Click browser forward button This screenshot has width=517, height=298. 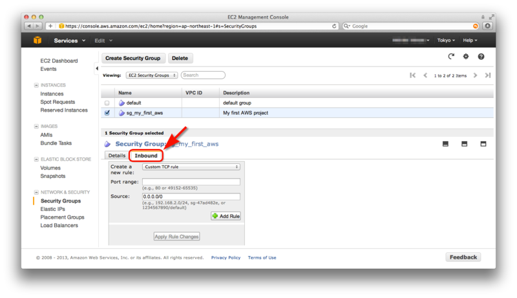click(x=37, y=26)
